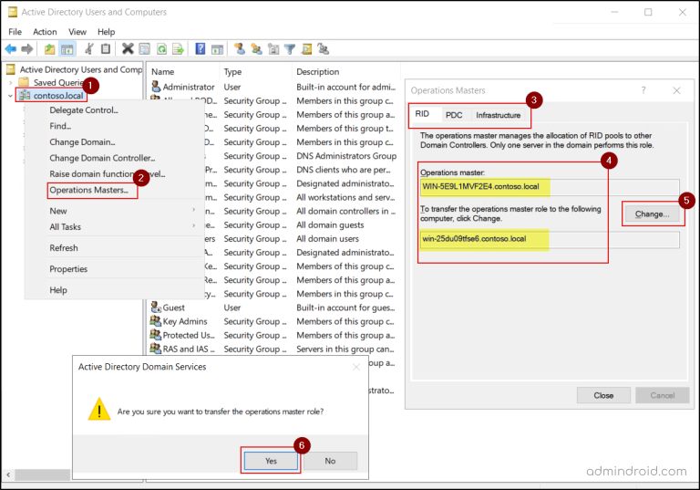The image size is (700, 490).
Task: Open the Action menu
Action: [45, 32]
